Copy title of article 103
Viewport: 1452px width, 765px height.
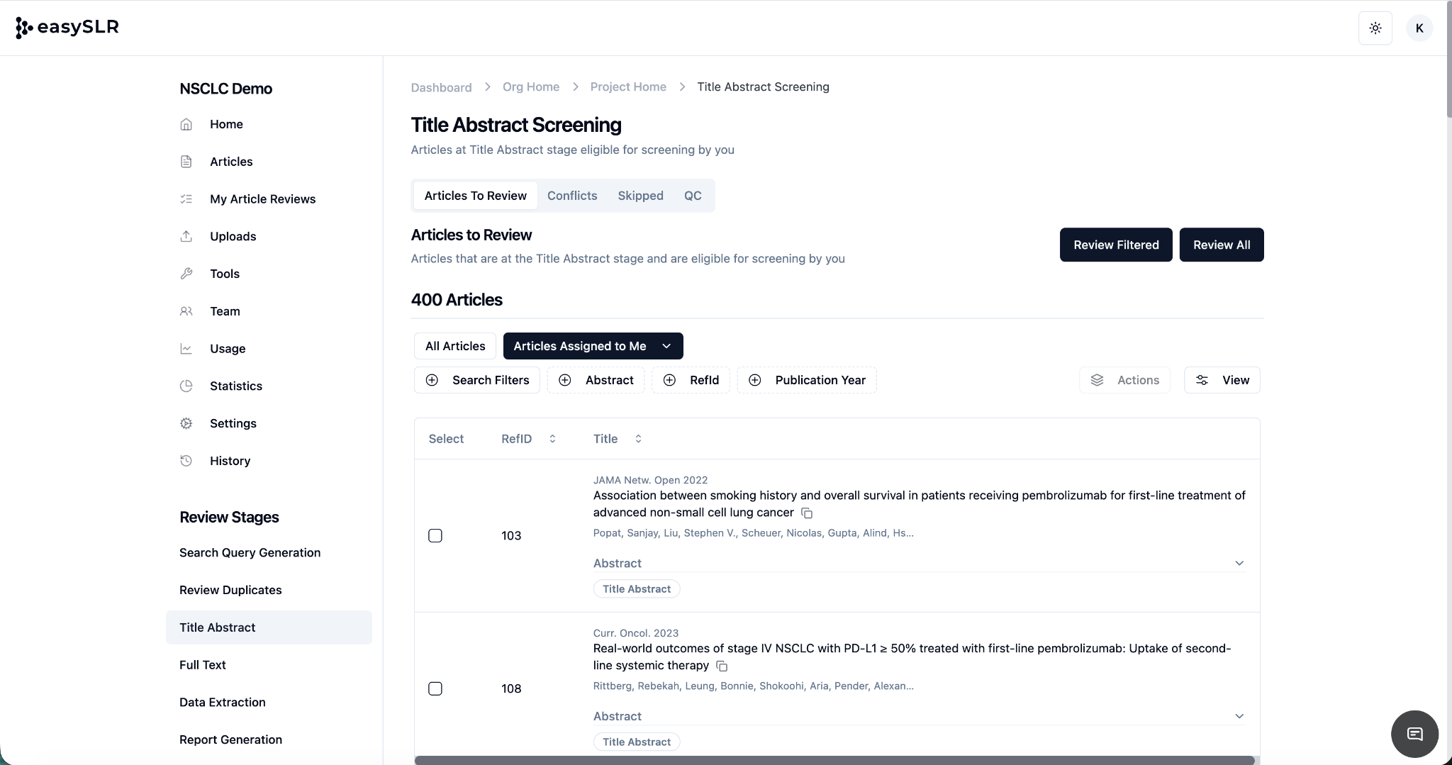[x=807, y=513]
